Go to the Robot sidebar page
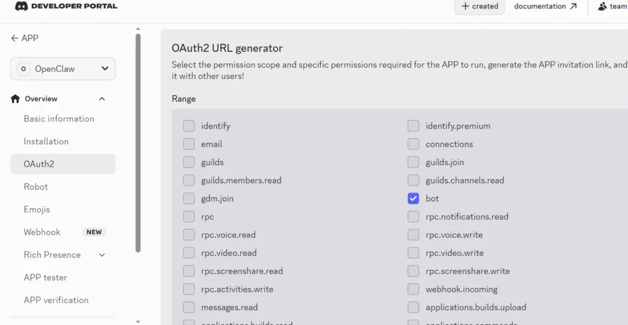Viewport: 628px width, 325px height. click(x=36, y=187)
